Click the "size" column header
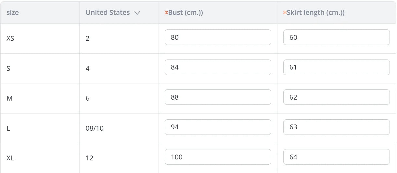Image resolution: width=397 pixels, height=173 pixels. pos(13,13)
